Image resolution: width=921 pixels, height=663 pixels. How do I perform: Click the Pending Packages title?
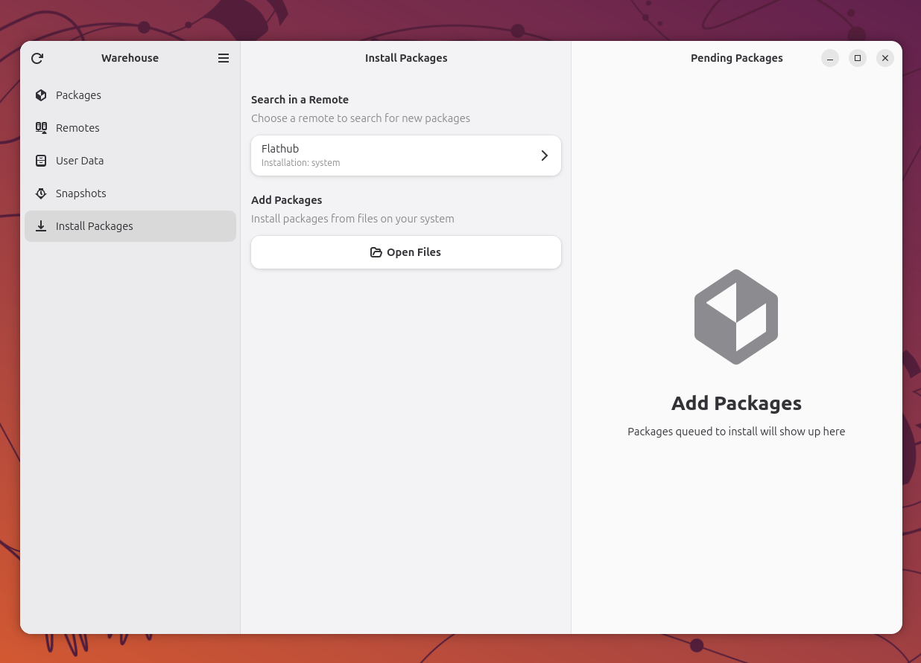737,58
